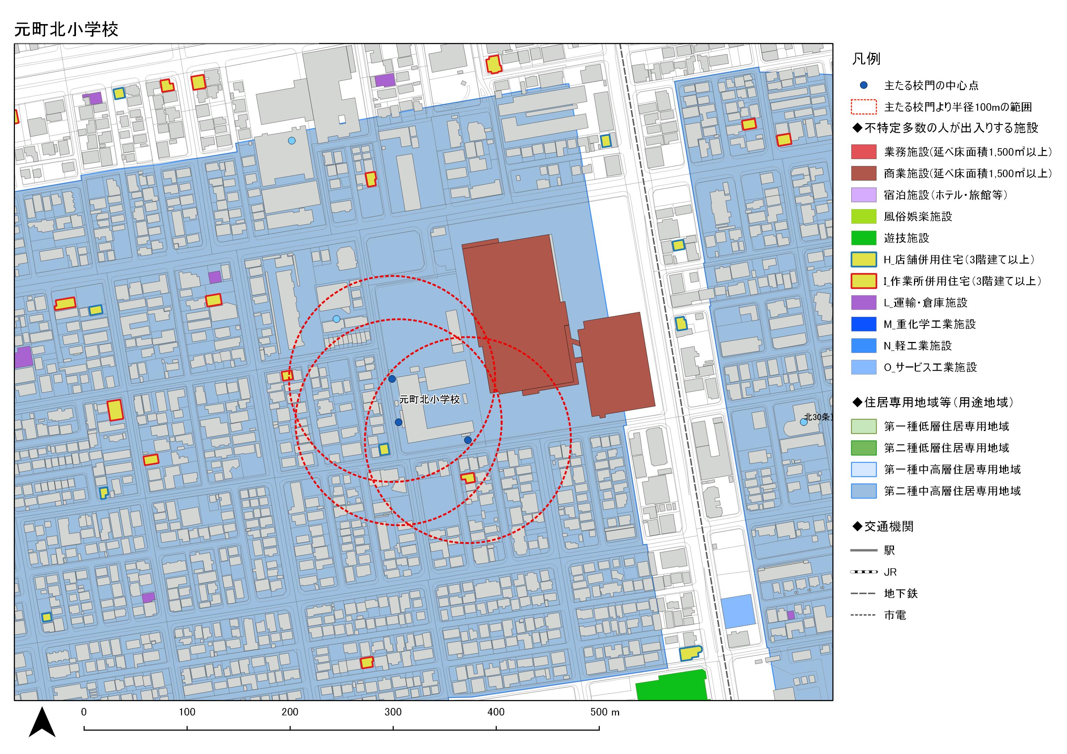Click the 凡例 legend heading
This screenshot has width=1067, height=754.
pos(866,59)
